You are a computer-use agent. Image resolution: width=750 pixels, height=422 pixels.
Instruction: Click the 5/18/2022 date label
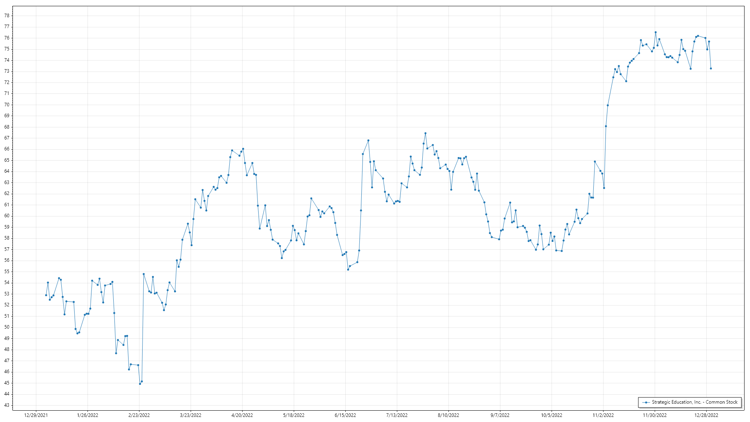point(294,415)
